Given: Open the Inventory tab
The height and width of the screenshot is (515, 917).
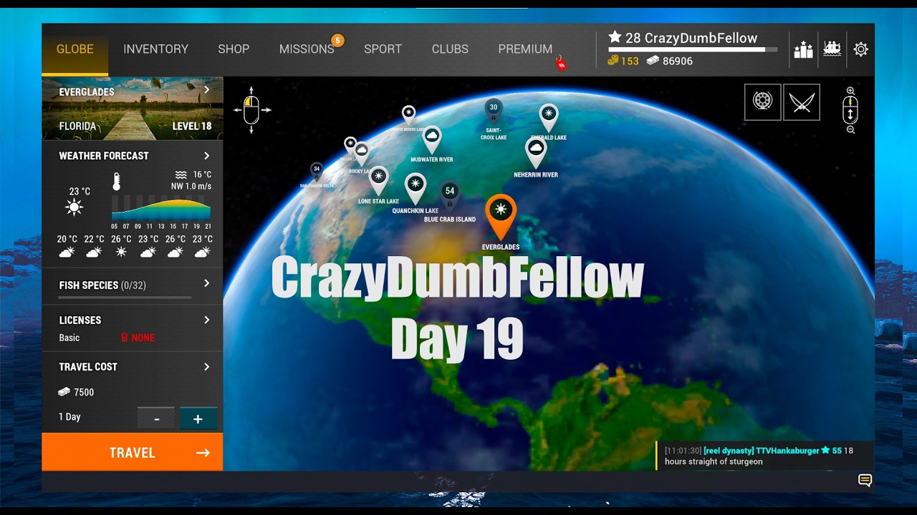Looking at the screenshot, I should [x=155, y=49].
